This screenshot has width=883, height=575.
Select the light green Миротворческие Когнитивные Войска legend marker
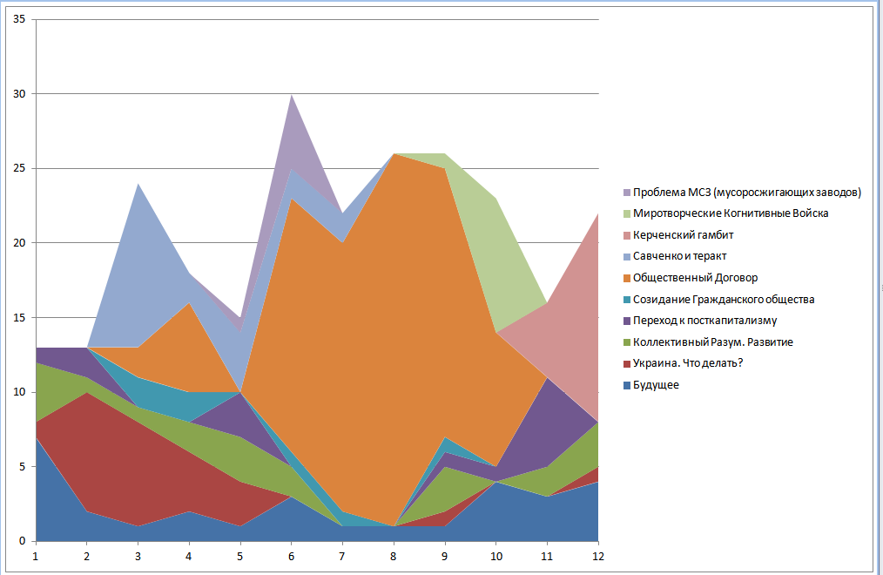(625, 213)
